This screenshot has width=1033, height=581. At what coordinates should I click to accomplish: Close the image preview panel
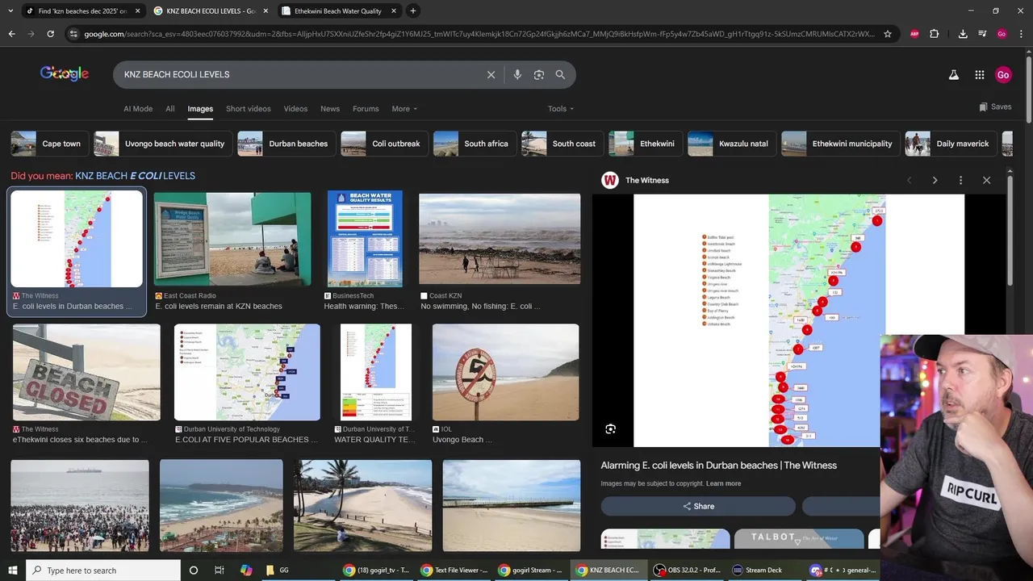(986, 180)
